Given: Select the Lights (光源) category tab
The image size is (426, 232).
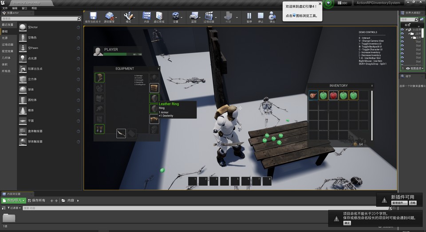Looking at the screenshot, I should click(x=5, y=38).
